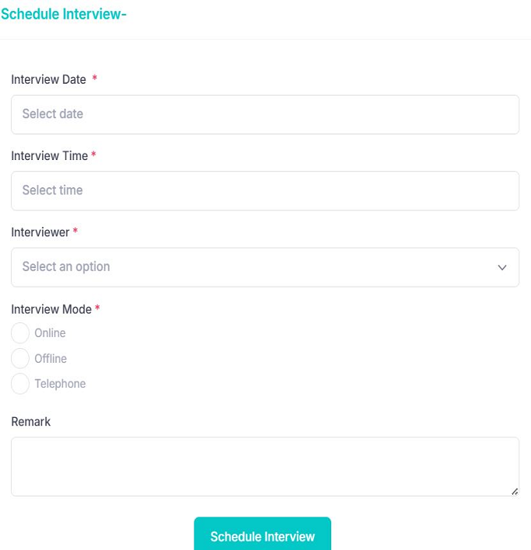
Task: Click the 'Online' option label text
Action: (x=50, y=333)
